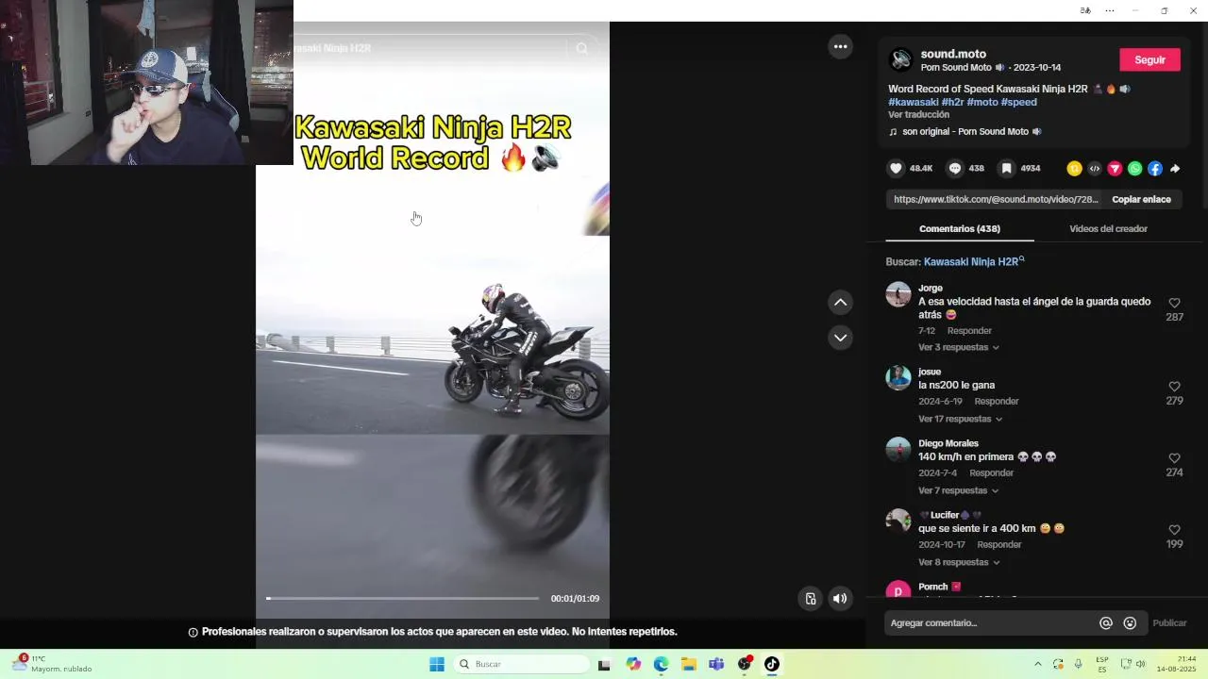
Task: Open sound.moto profile avatar
Action: [x=901, y=59]
